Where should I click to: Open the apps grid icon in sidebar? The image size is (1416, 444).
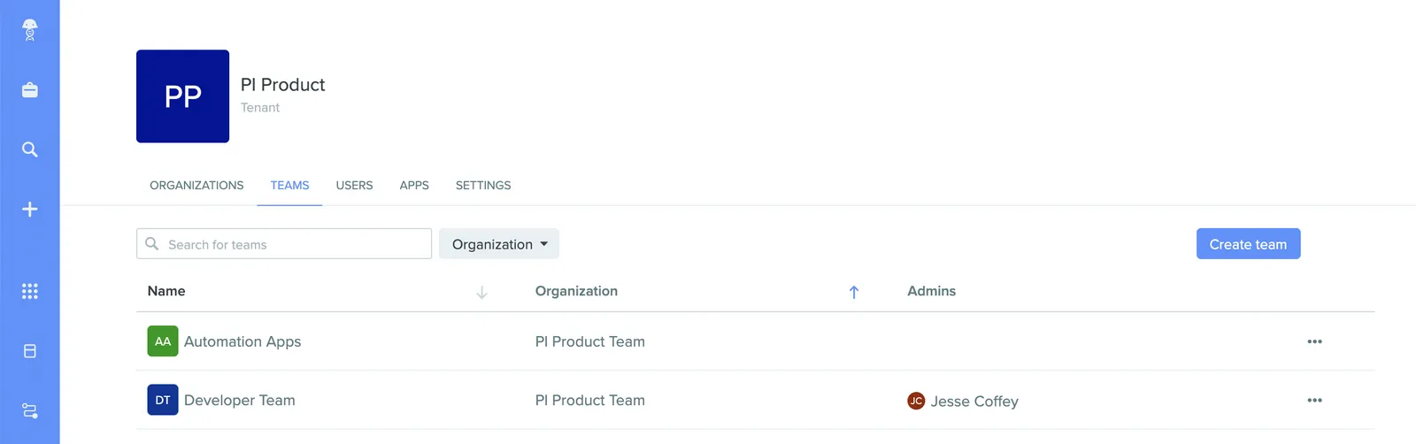[x=30, y=291]
